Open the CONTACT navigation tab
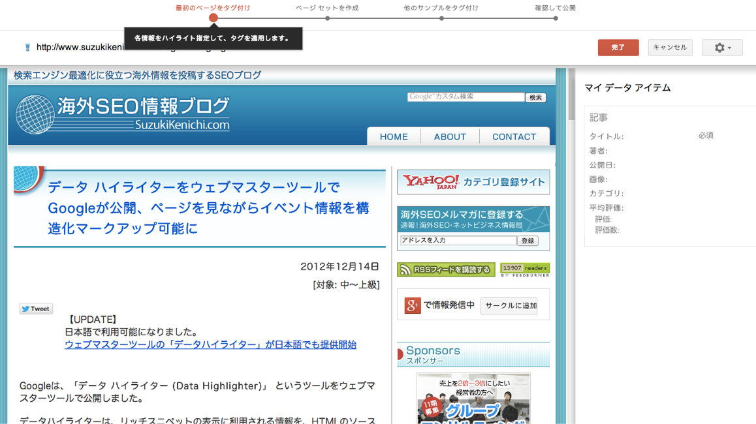 [x=514, y=137]
